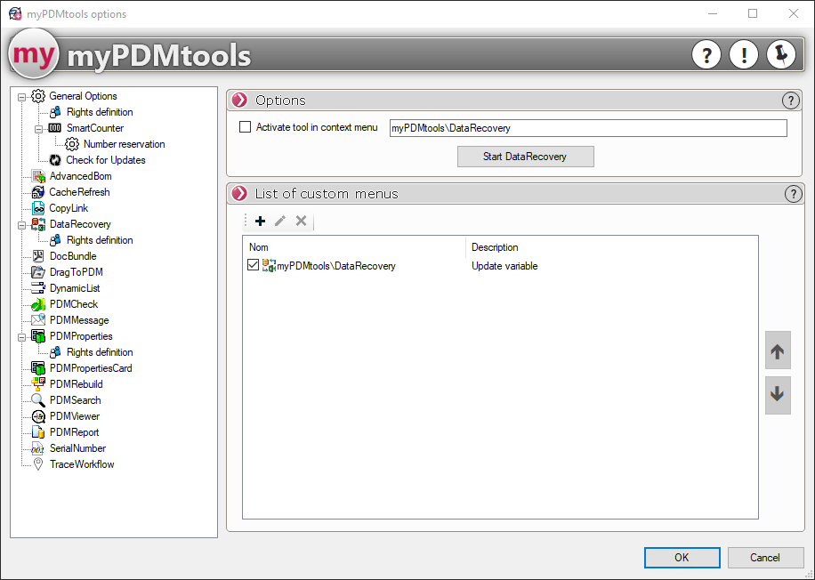Collapse the Options section header arrow
Viewport: 815px width, 580px height.
pos(239,101)
